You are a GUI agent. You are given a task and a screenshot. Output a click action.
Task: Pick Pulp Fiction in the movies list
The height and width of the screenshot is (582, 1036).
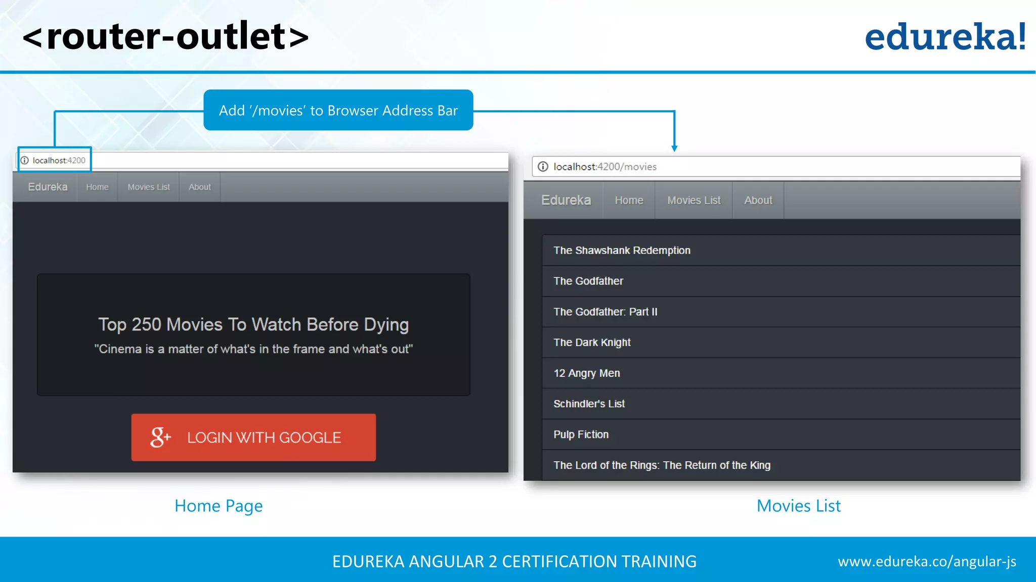(581, 434)
